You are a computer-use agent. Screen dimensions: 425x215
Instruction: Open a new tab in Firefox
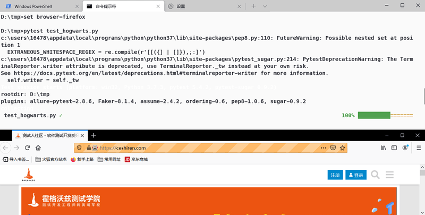[x=93, y=135]
